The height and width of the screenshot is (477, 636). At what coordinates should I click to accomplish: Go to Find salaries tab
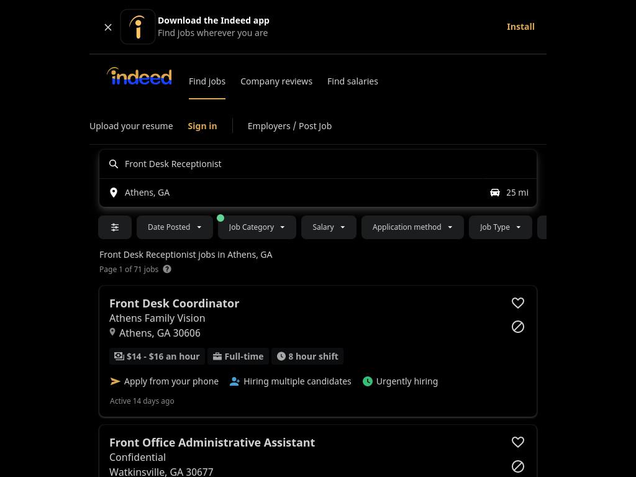coord(353,81)
